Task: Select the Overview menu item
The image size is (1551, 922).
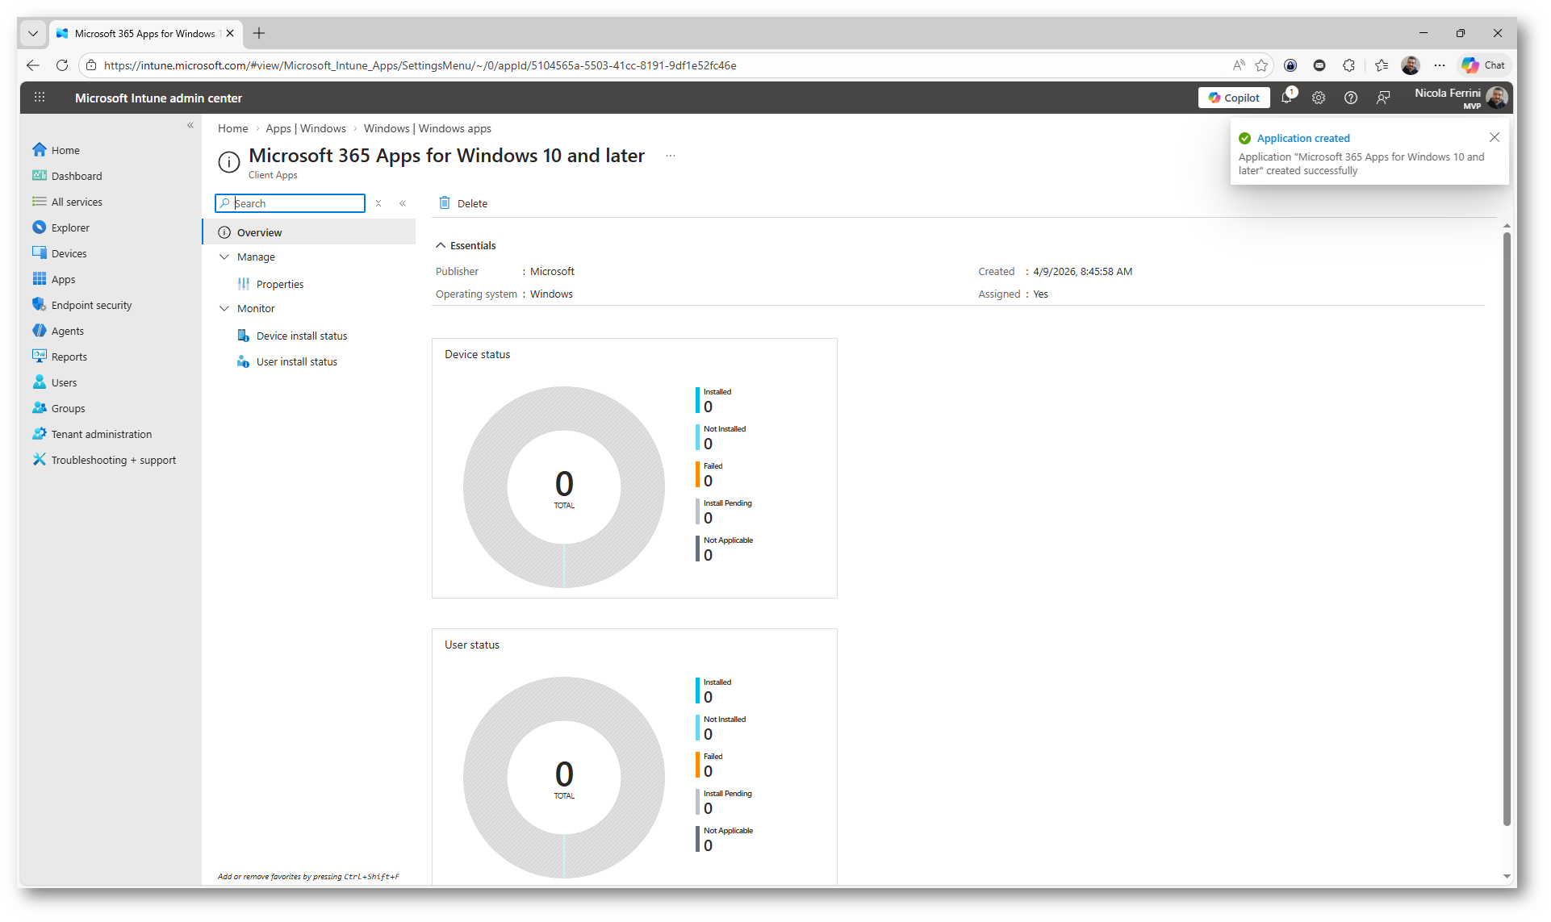Action: (259, 232)
